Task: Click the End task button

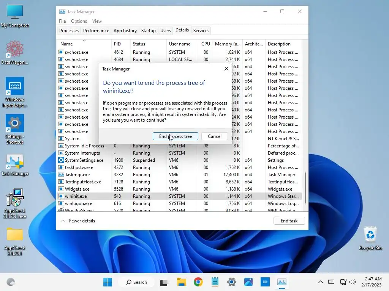Action: (289, 221)
